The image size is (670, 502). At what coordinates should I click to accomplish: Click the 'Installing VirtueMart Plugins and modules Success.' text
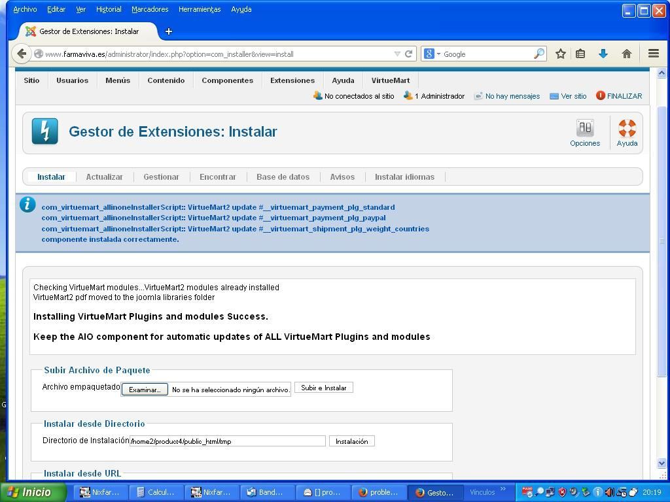151,316
